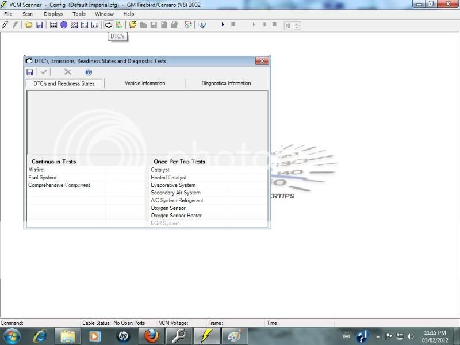Click the greyed document icon in toolbar

[164, 25]
